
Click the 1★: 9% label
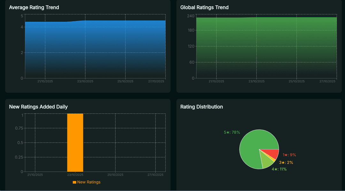click(x=289, y=155)
